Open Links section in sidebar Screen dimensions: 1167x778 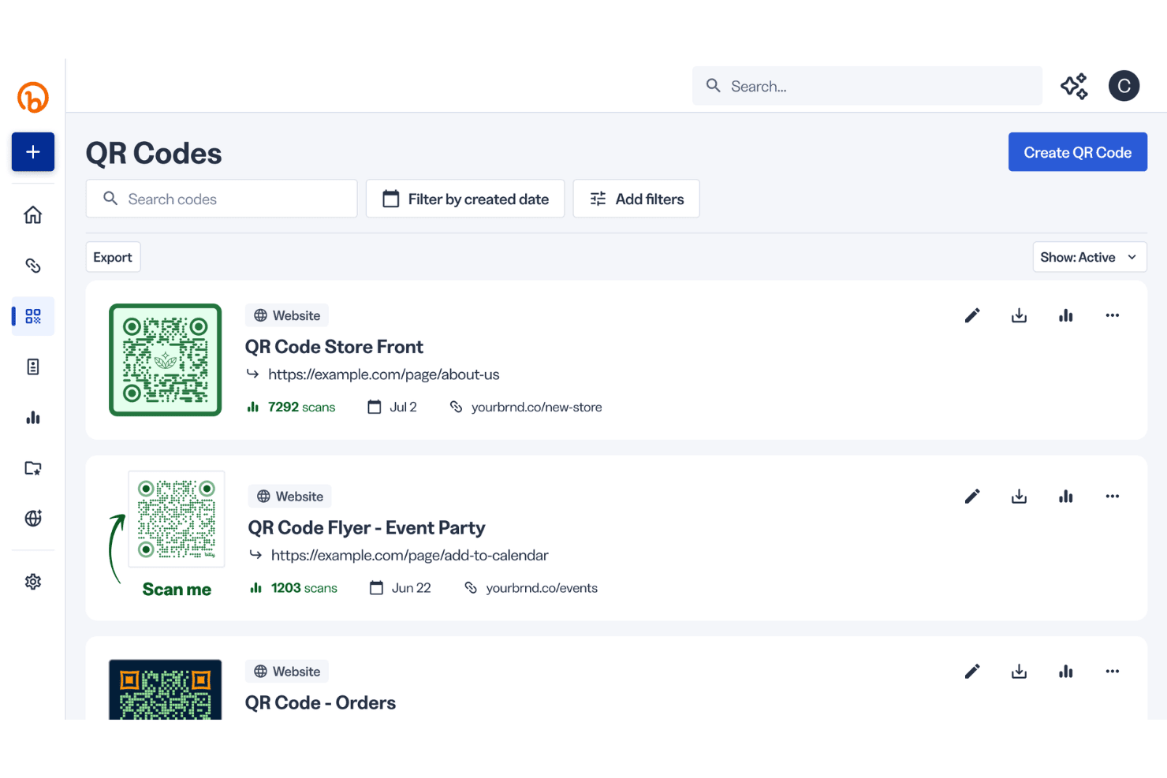tap(33, 266)
